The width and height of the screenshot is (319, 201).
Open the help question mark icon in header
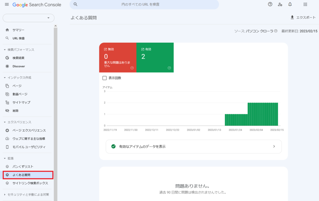pos(270,4)
